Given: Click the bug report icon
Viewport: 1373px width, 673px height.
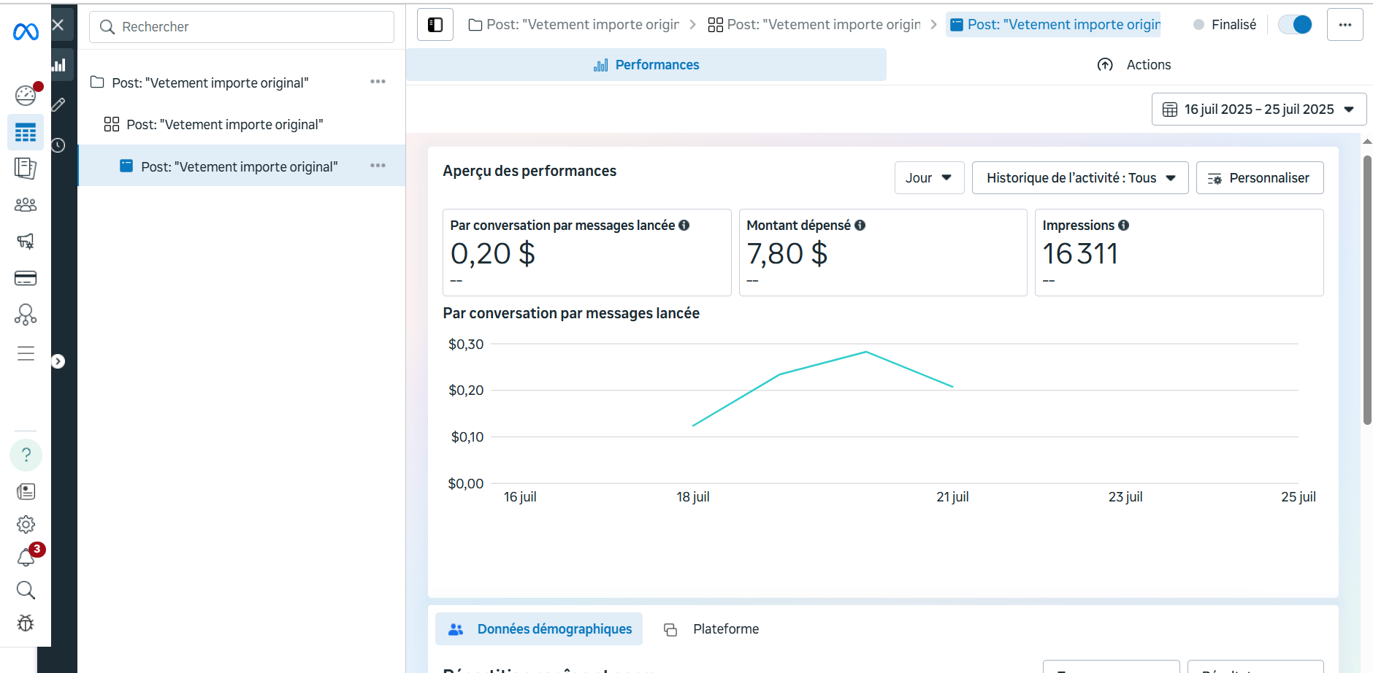Looking at the screenshot, I should coord(26,623).
